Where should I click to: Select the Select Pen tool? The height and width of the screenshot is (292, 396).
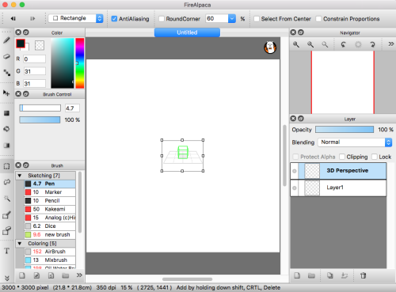(6, 215)
